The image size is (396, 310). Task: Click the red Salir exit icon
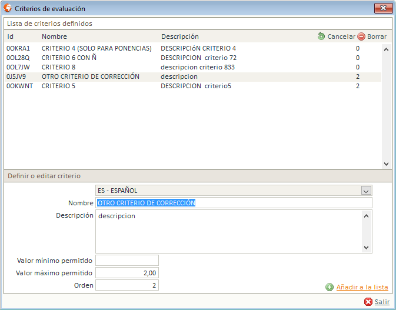(x=368, y=302)
